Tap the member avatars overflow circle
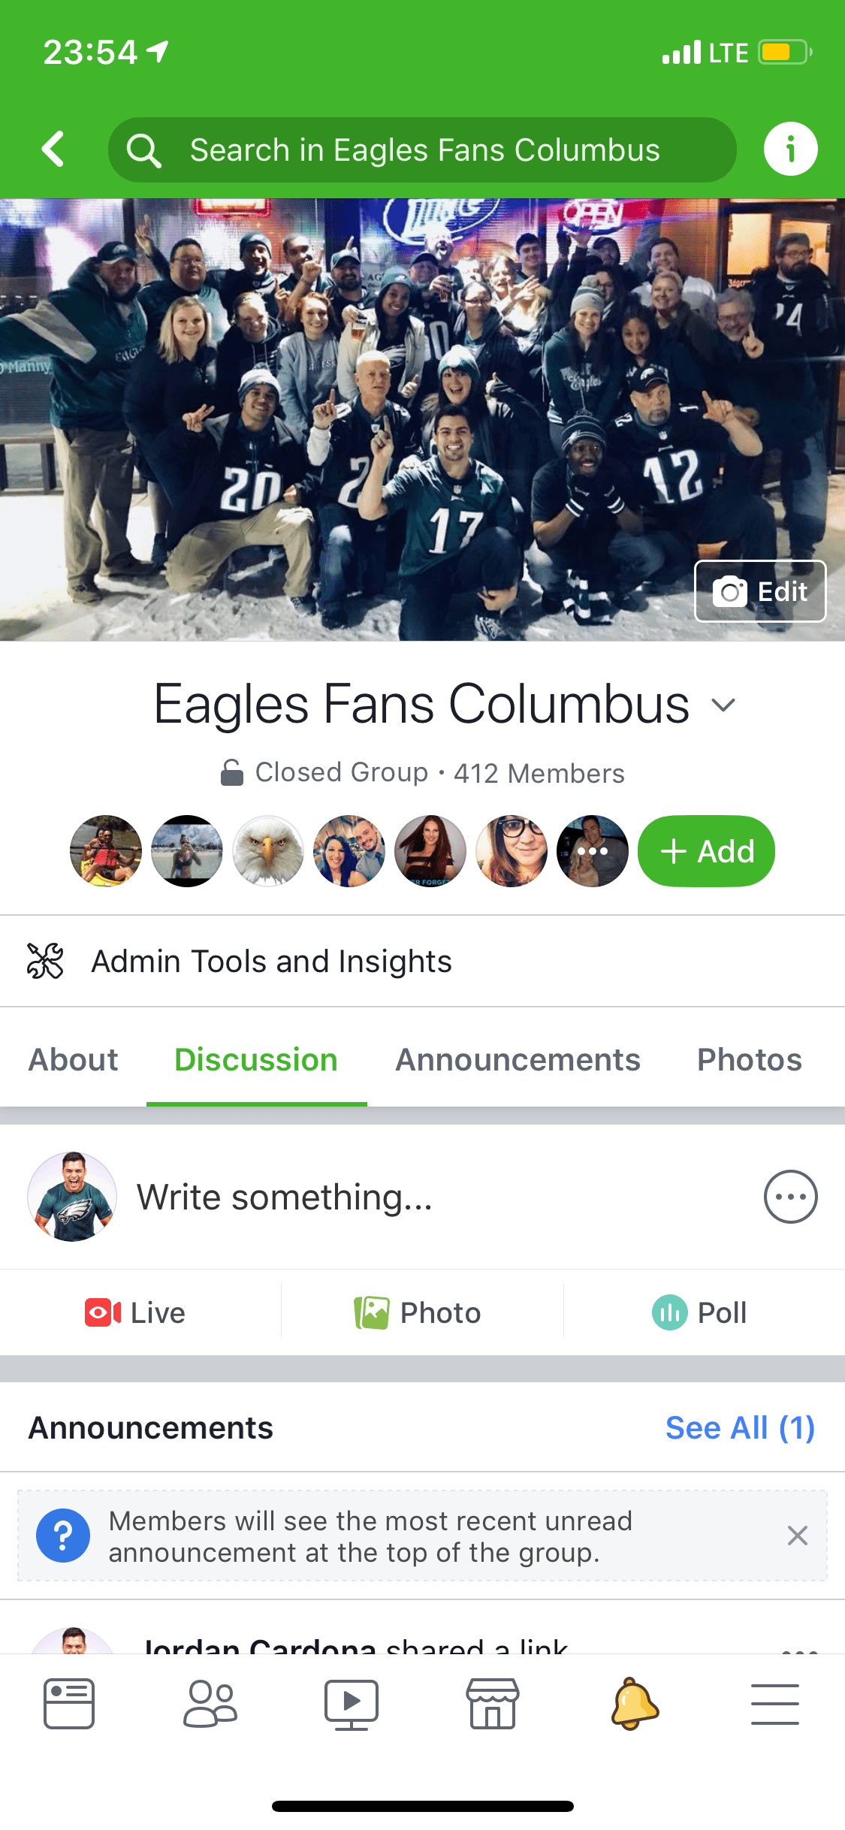Viewport: 845px width, 1830px height. 592,851
